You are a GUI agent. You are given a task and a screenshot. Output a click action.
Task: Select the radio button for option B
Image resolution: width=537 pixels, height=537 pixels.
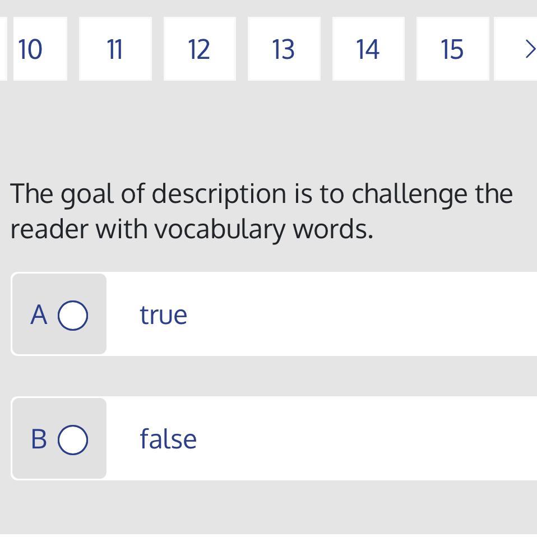pos(73,439)
